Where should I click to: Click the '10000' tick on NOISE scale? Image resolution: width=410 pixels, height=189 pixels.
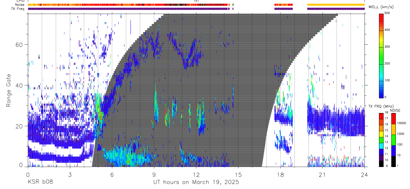pyautogui.click(x=401, y=123)
